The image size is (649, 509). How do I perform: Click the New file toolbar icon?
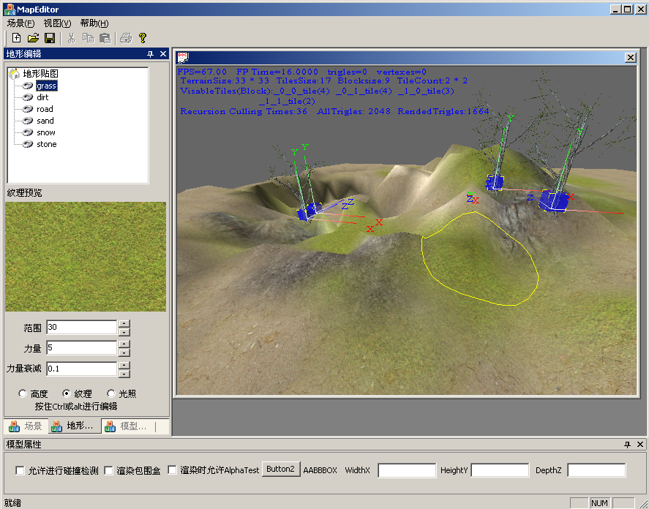click(16, 37)
